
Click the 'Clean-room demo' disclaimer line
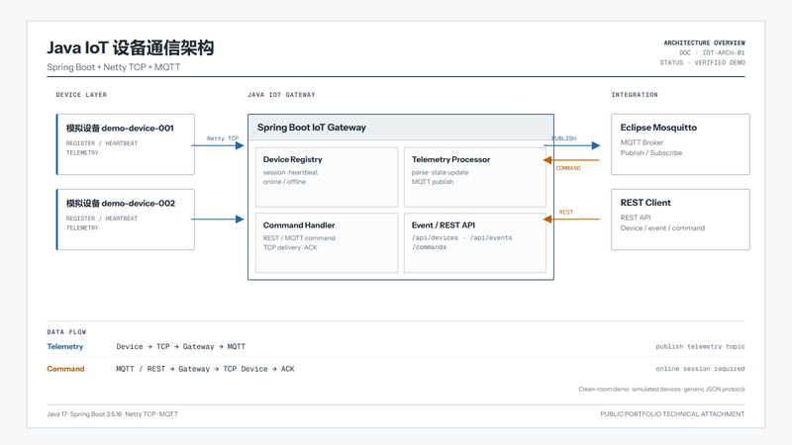pos(661,389)
